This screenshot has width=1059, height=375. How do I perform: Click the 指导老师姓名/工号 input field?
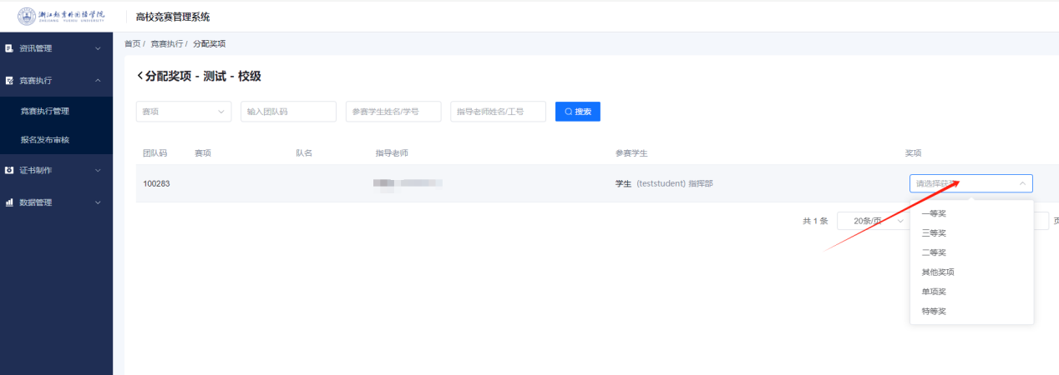tap(498, 112)
